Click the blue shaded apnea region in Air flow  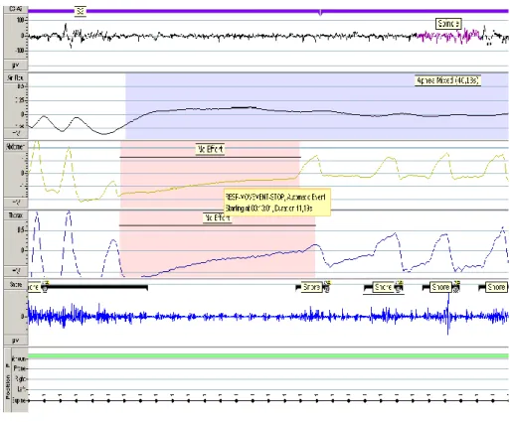coord(317,106)
